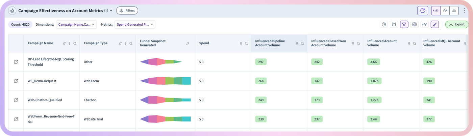Image resolution: width=473 pixels, height=136 pixels.
Task: Sort by Campaign Type column
Action: 126,44
